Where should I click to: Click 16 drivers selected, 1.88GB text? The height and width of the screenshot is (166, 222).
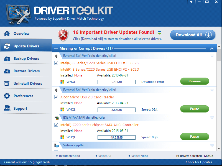tap(195, 156)
